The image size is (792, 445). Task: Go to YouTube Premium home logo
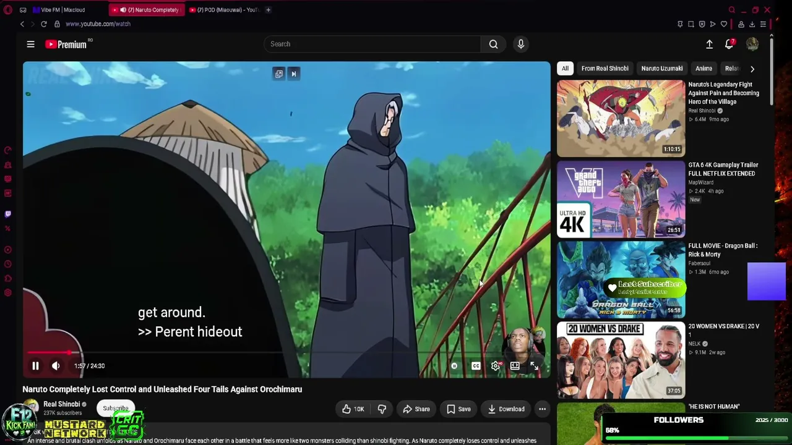click(66, 44)
